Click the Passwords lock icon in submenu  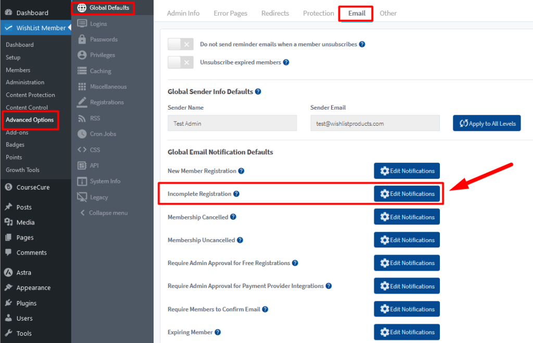82,39
